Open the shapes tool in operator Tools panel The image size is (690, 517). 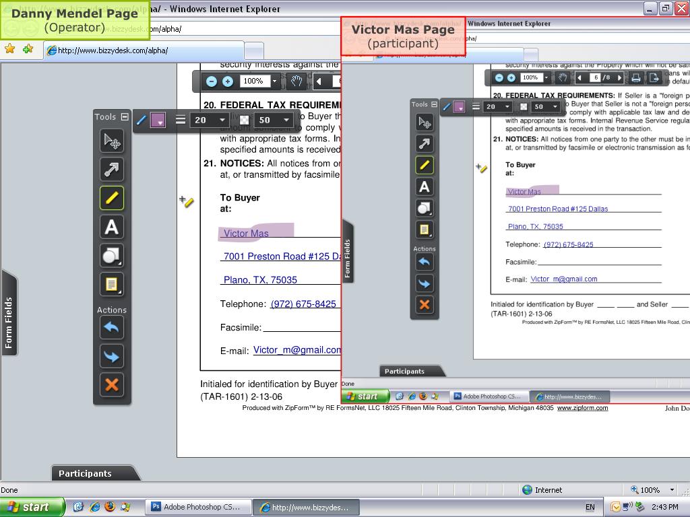coord(112,255)
